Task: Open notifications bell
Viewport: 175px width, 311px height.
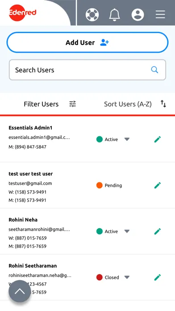Action: coord(115,14)
